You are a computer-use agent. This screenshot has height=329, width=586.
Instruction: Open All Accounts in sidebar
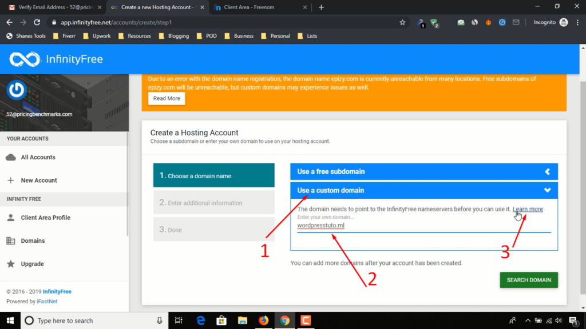[x=64, y=157]
